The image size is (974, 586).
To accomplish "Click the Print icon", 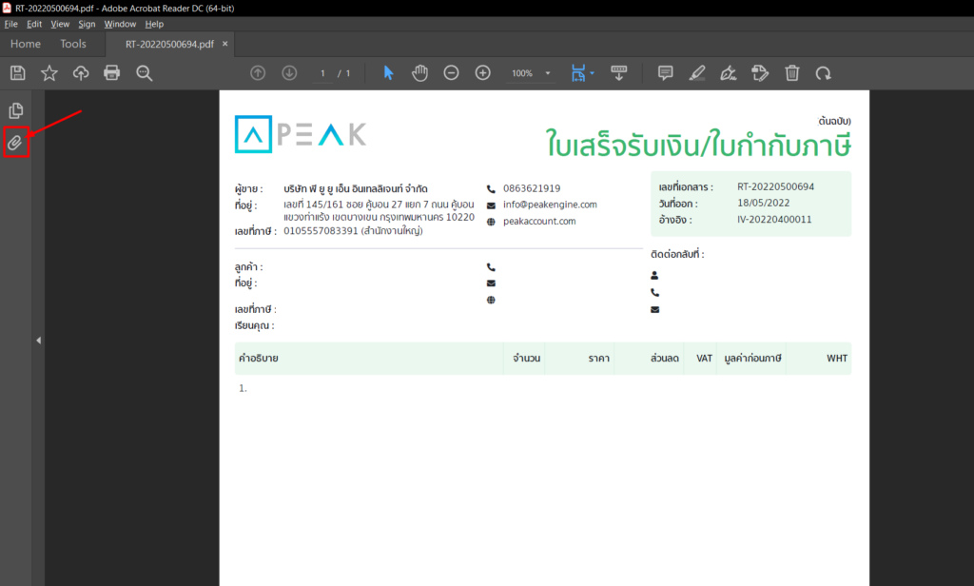I will pyautogui.click(x=112, y=72).
